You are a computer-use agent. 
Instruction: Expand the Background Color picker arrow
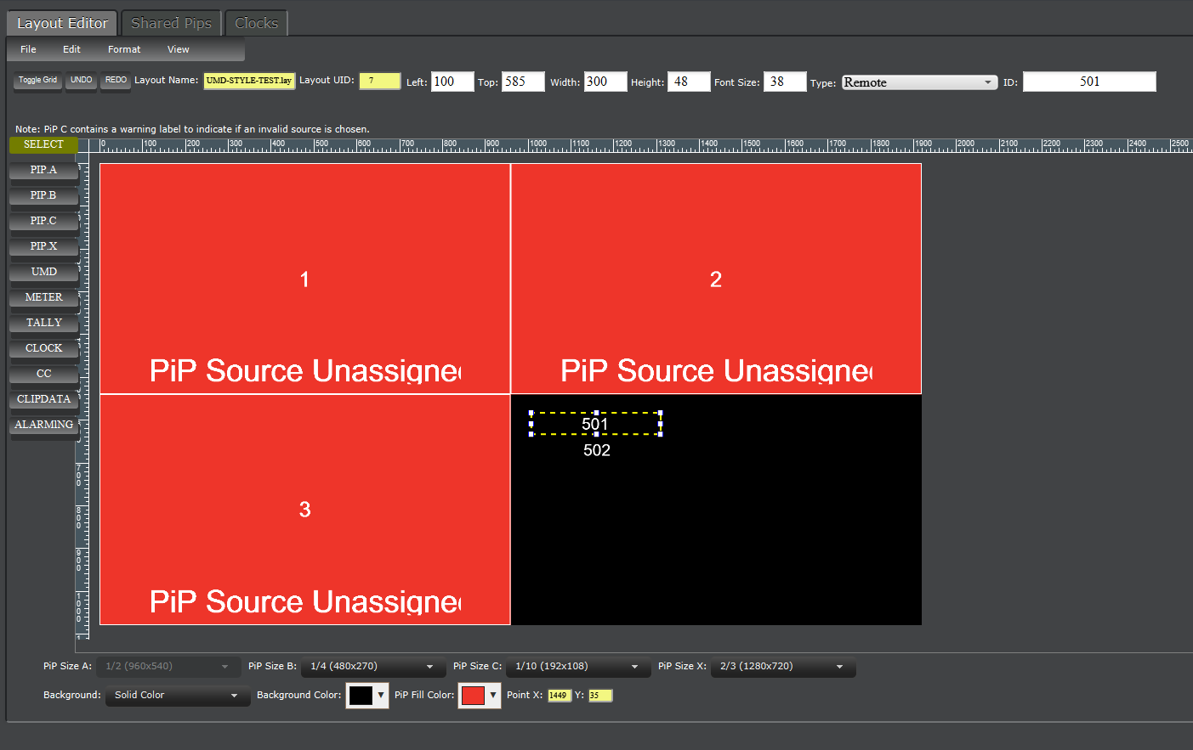coord(381,696)
